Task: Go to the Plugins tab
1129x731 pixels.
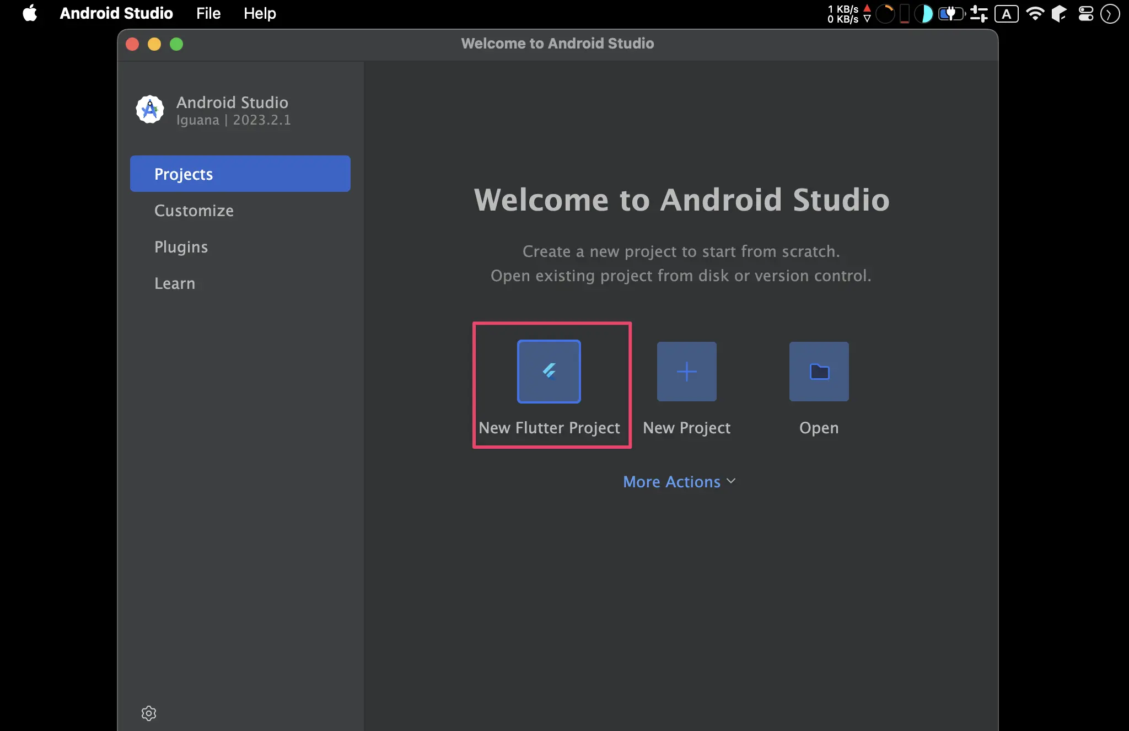Action: [x=240, y=246]
